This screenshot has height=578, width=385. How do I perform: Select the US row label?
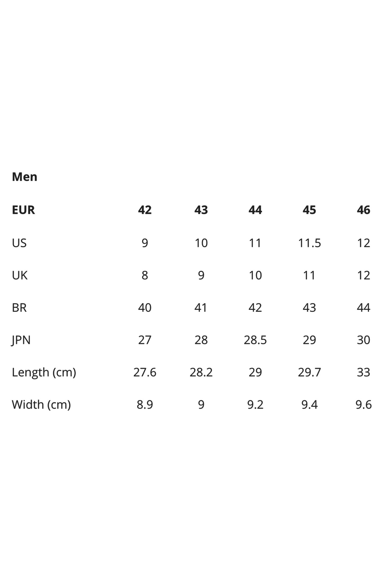pyautogui.click(x=19, y=243)
